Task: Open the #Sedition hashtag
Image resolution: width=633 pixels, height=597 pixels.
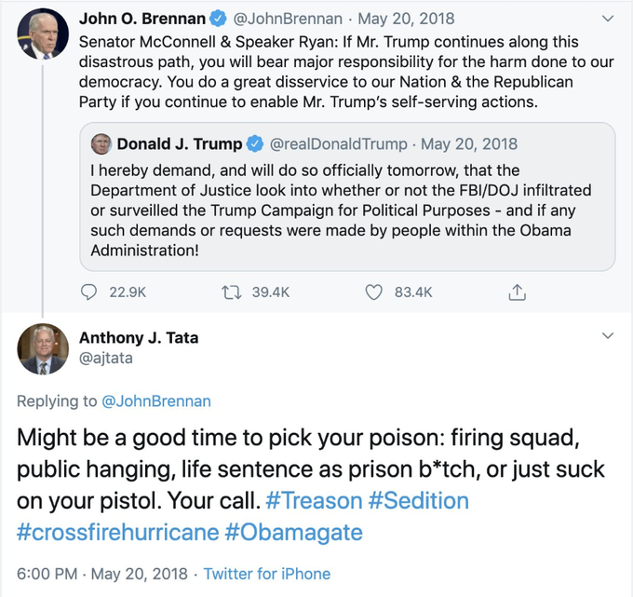Action: pyautogui.click(x=419, y=500)
